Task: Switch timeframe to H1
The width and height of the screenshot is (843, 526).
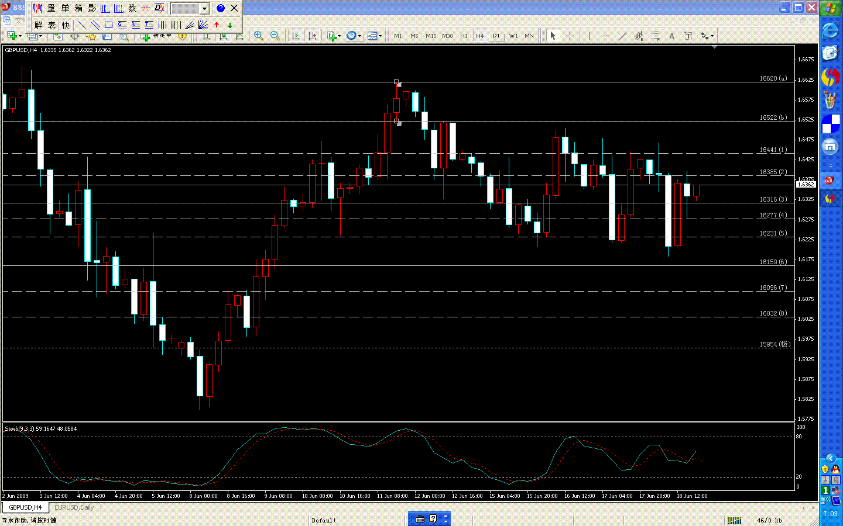Action: click(464, 36)
